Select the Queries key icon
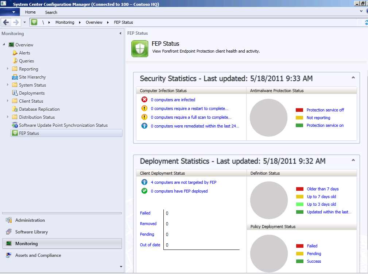The image size is (368, 274). click(x=15, y=61)
